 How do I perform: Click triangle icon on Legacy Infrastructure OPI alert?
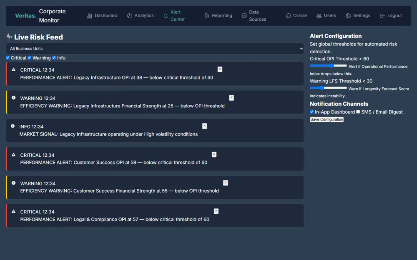pos(14,69)
